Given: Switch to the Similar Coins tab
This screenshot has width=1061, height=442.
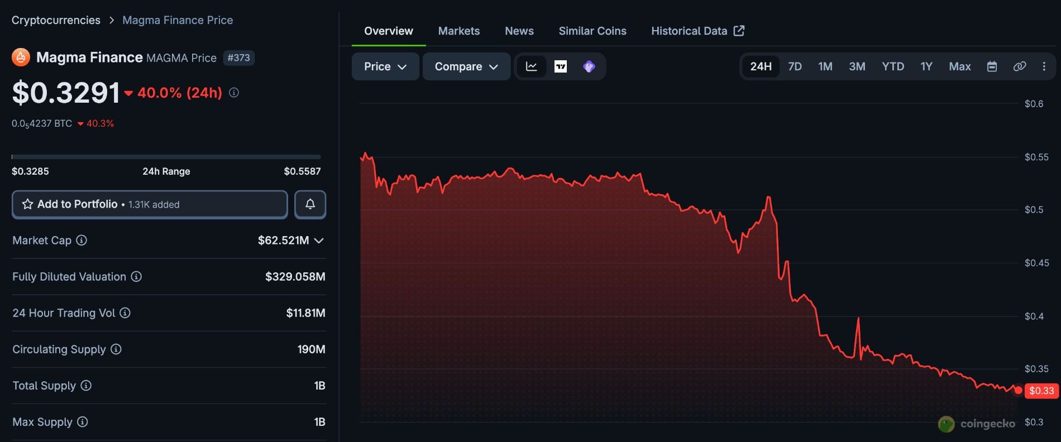Looking at the screenshot, I should pyautogui.click(x=592, y=31).
